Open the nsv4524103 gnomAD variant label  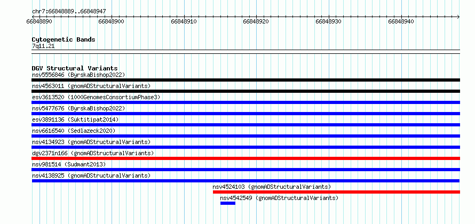point(272,187)
